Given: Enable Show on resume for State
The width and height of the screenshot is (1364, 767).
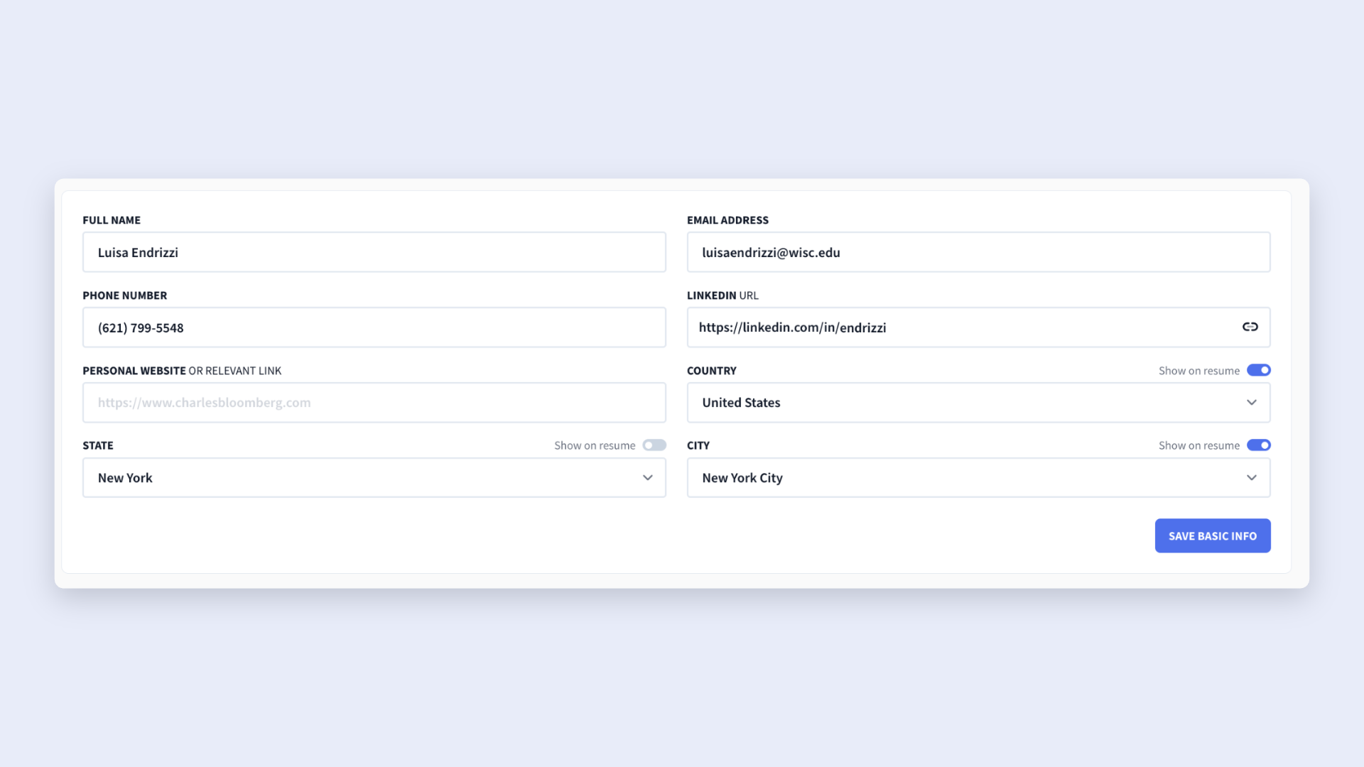Looking at the screenshot, I should pos(654,445).
